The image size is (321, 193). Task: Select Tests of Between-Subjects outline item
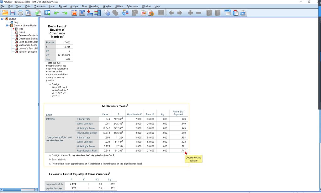click(28, 52)
